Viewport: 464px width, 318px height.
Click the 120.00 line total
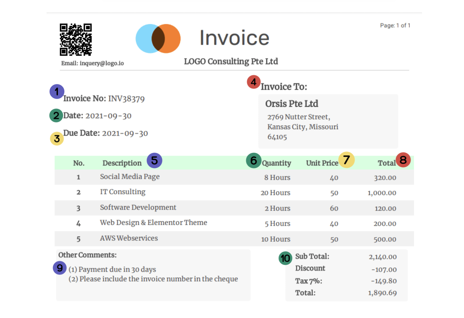pyautogui.click(x=385, y=208)
